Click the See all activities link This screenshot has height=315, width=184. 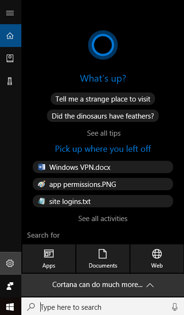(103, 219)
